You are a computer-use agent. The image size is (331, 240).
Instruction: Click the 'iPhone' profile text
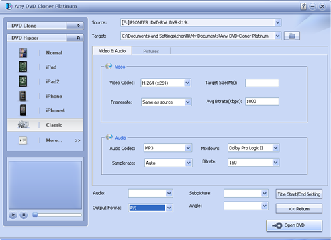pyautogui.click(x=54, y=96)
